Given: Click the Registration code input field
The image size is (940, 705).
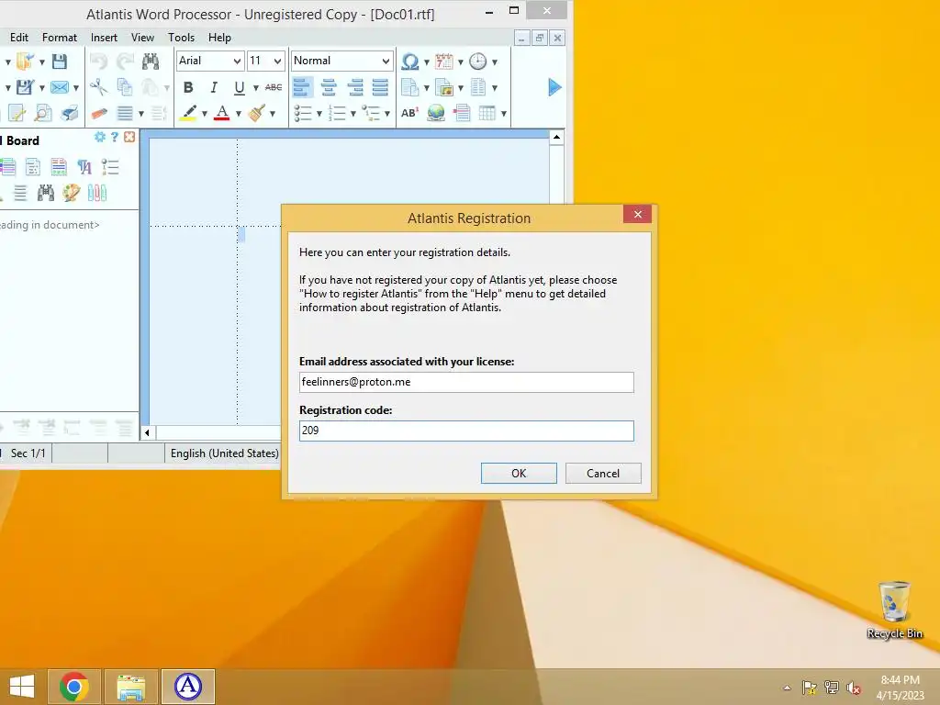Looking at the screenshot, I should [x=466, y=431].
